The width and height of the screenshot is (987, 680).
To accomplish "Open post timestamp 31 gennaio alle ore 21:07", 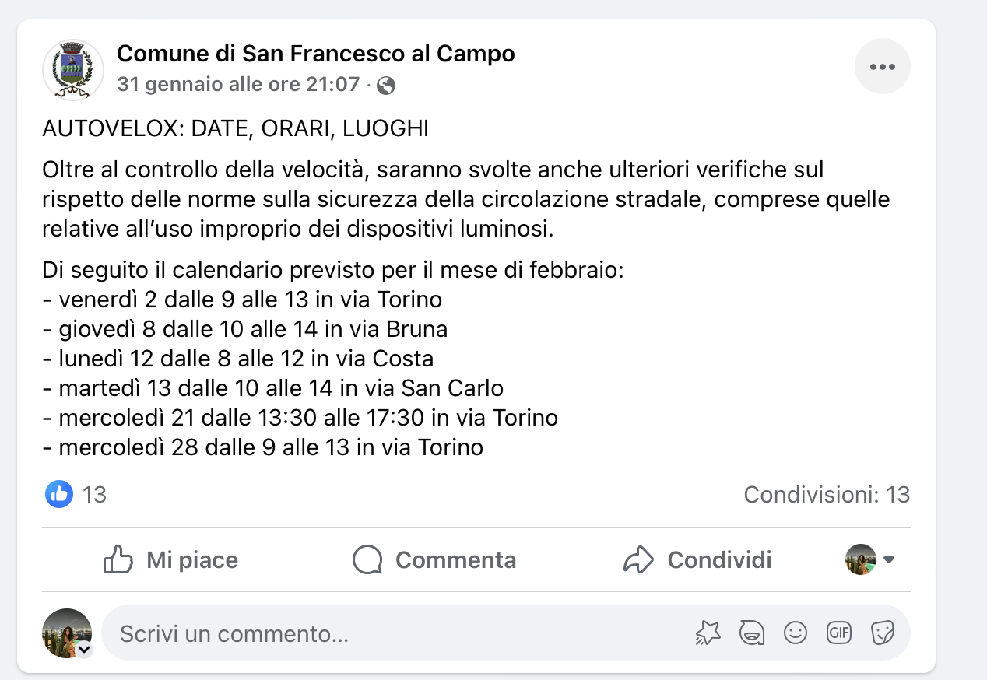I will [239, 84].
